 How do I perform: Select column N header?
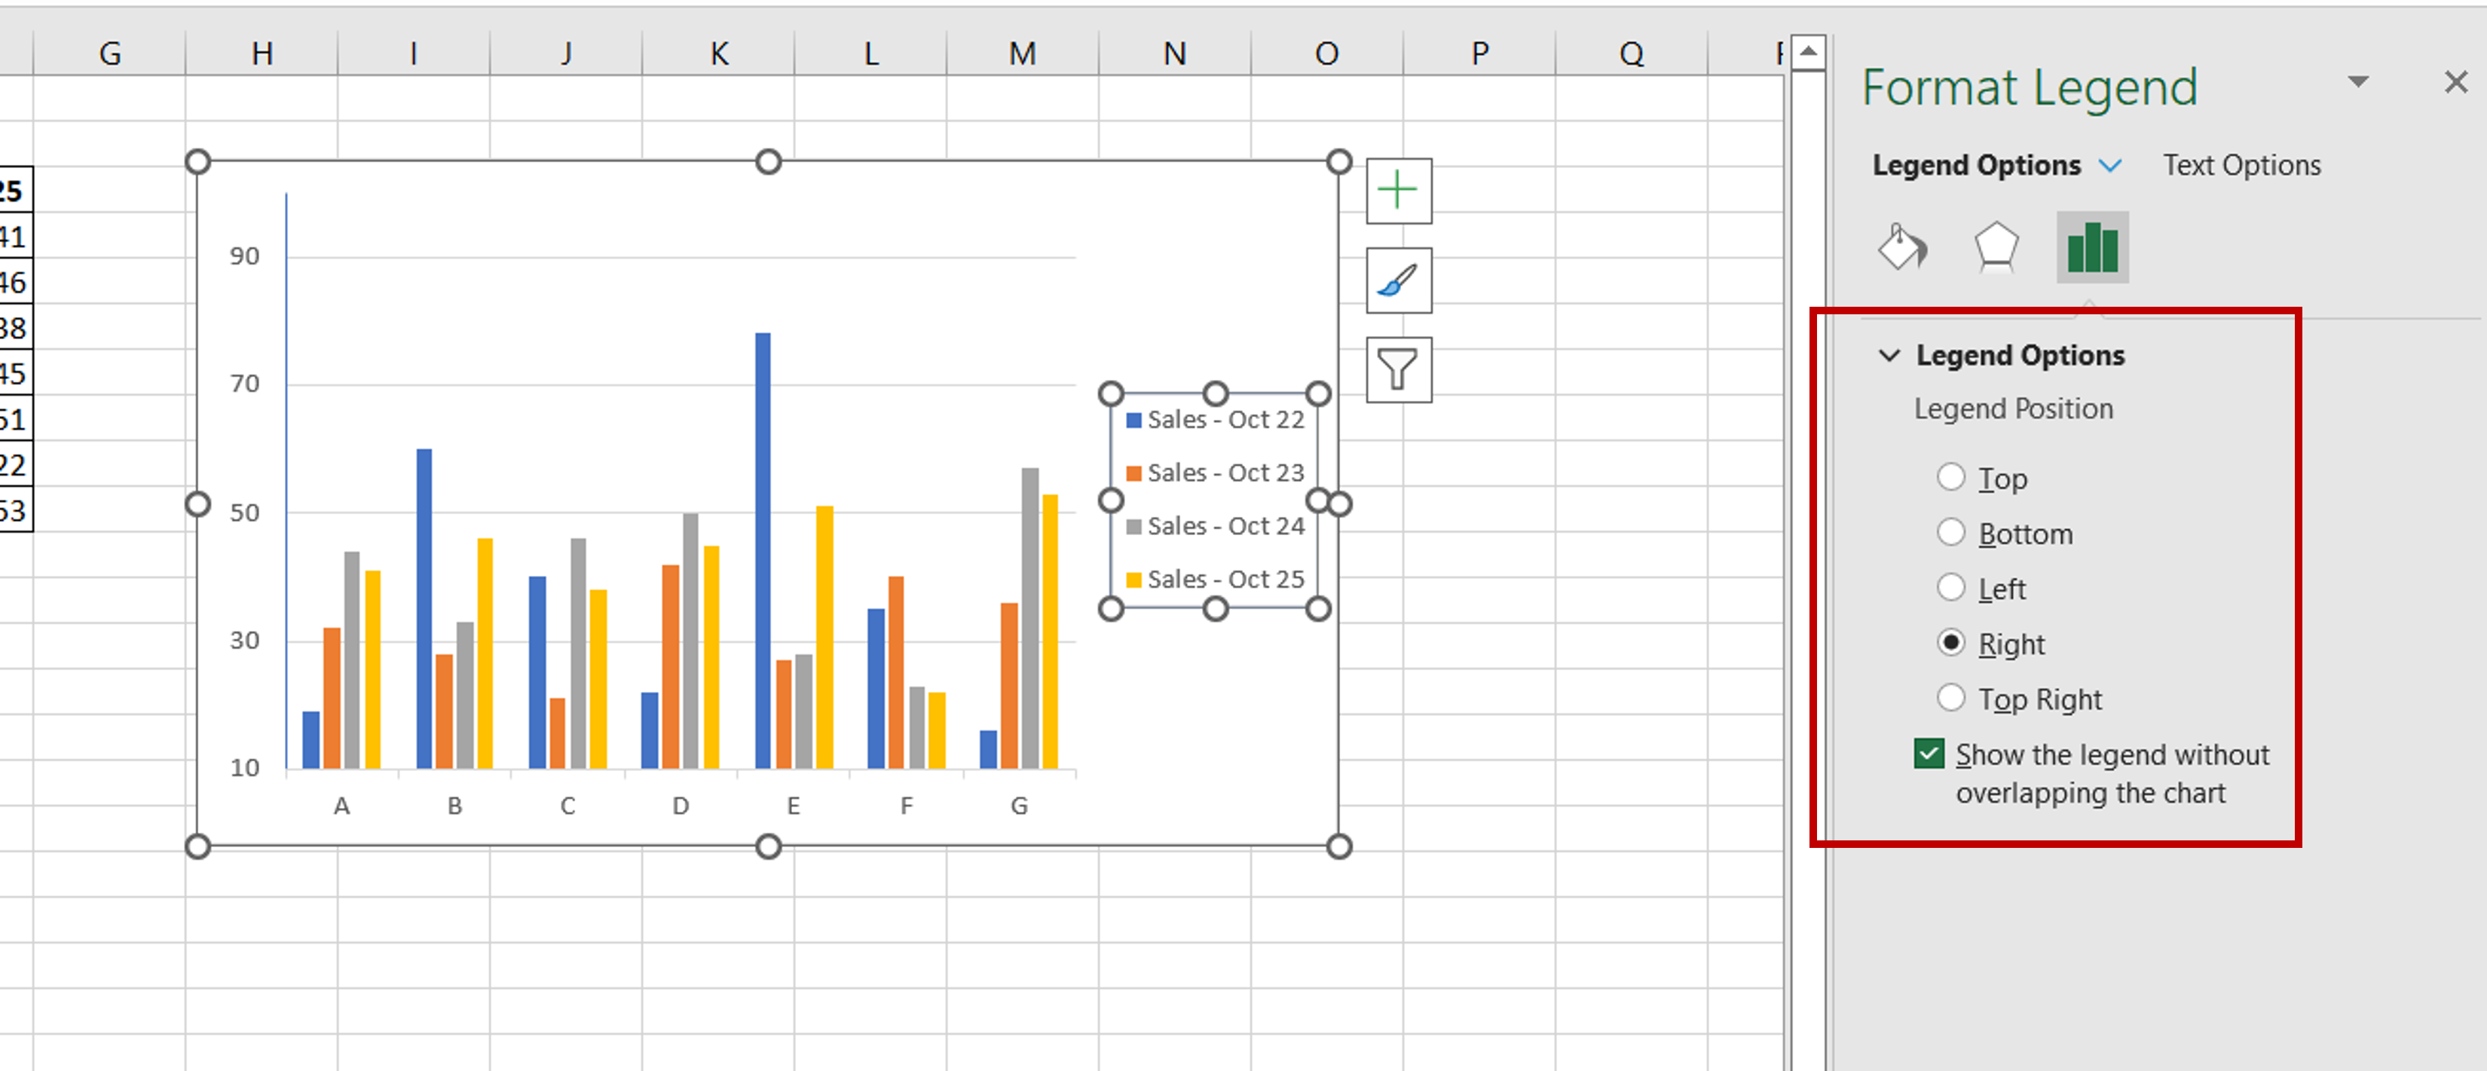tap(1175, 53)
